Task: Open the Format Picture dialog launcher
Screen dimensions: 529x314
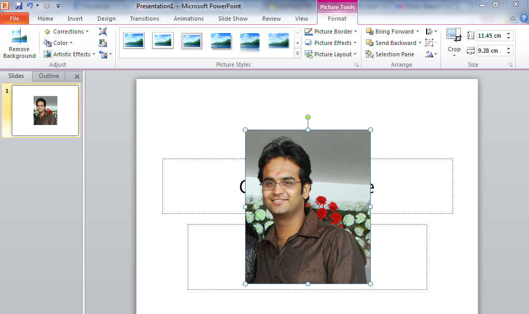Action: coord(357,65)
